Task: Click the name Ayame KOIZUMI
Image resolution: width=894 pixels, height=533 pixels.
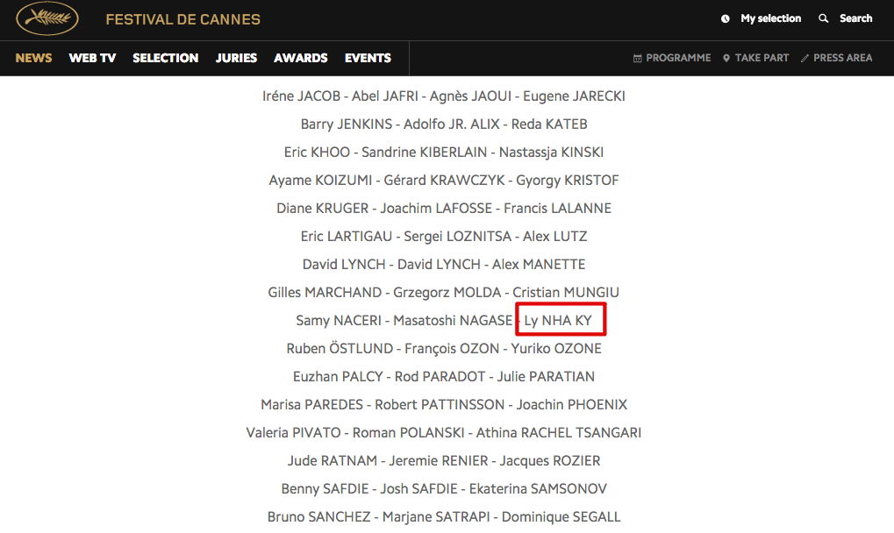Action: click(x=320, y=181)
